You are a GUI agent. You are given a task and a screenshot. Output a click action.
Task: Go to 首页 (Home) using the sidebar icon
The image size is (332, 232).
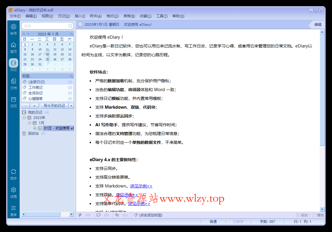pyautogui.click(x=13, y=47)
